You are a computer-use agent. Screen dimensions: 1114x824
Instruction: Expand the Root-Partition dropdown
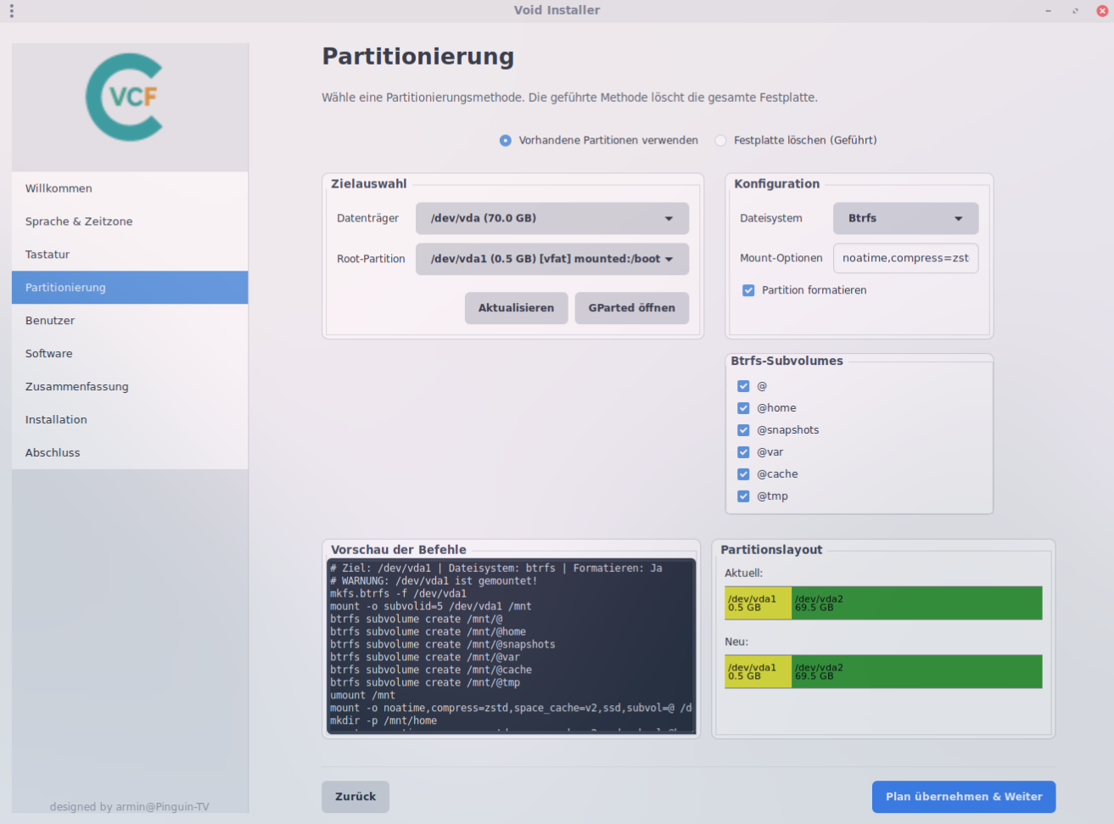tap(551, 259)
